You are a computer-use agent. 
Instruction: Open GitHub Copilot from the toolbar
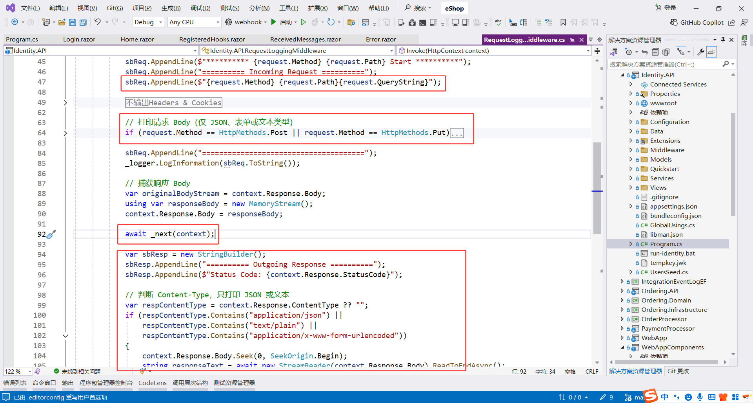[x=697, y=22]
